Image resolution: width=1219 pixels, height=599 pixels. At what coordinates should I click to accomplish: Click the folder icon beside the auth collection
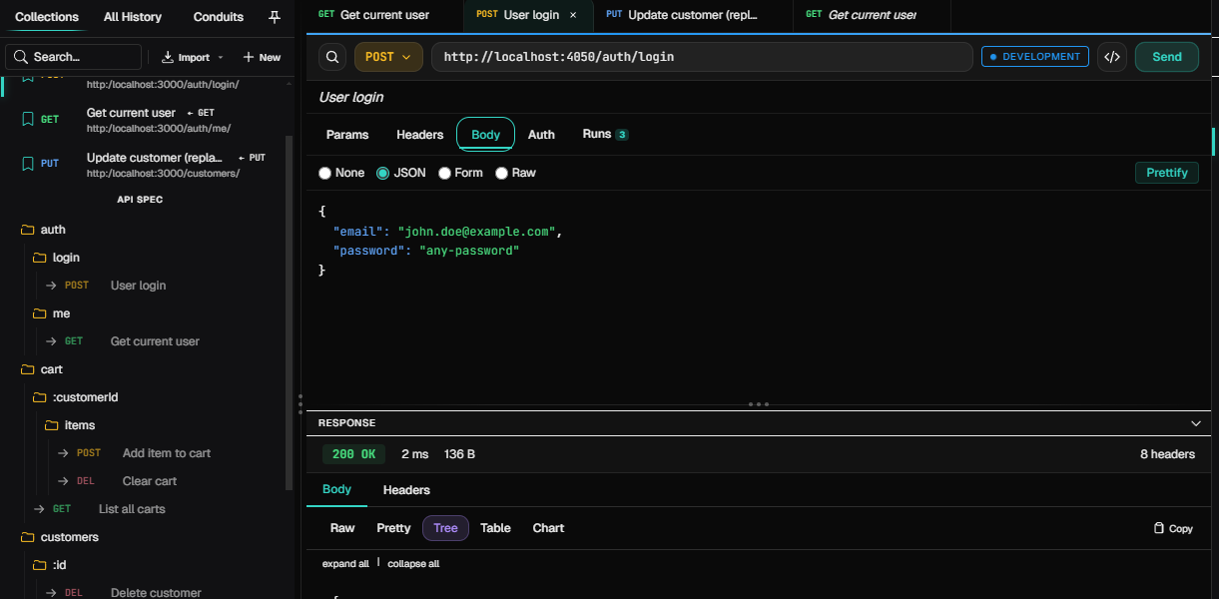(x=27, y=230)
